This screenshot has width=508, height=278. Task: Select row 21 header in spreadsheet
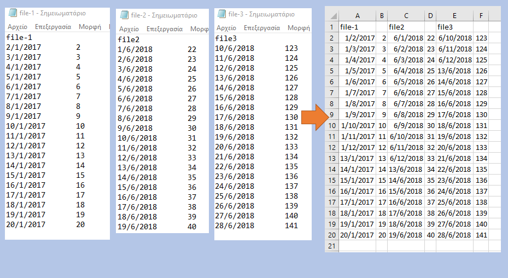pyautogui.click(x=332, y=246)
